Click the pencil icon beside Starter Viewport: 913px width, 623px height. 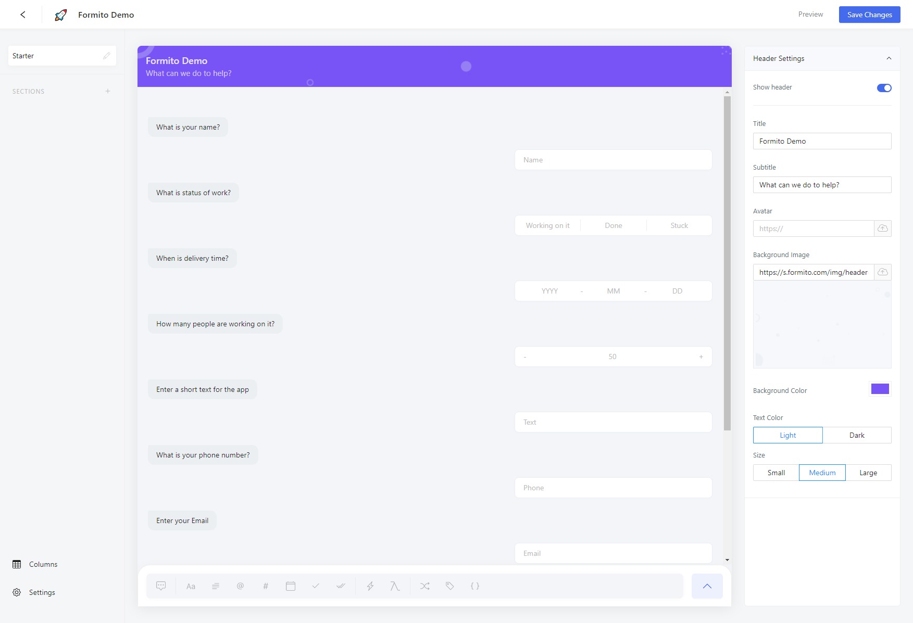[x=107, y=56]
